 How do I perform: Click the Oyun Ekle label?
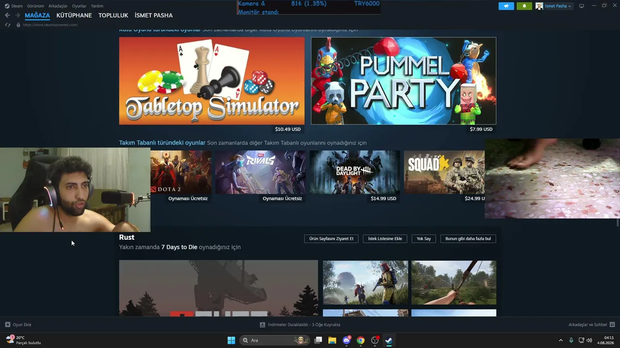point(22,325)
